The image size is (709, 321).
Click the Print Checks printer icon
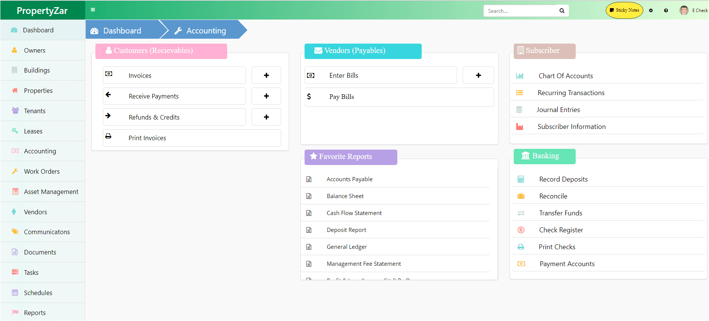click(x=521, y=247)
